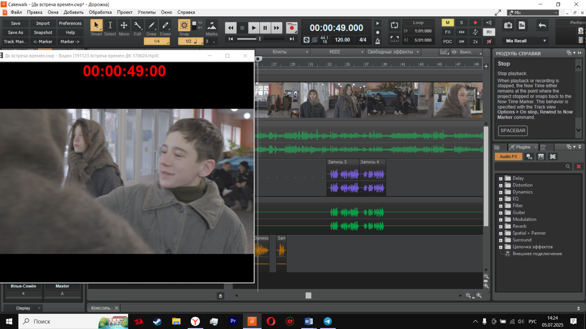This screenshot has width=586, height=329.
Task: Start playback with the Play button
Action: pyautogui.click(x=253, y=28)
